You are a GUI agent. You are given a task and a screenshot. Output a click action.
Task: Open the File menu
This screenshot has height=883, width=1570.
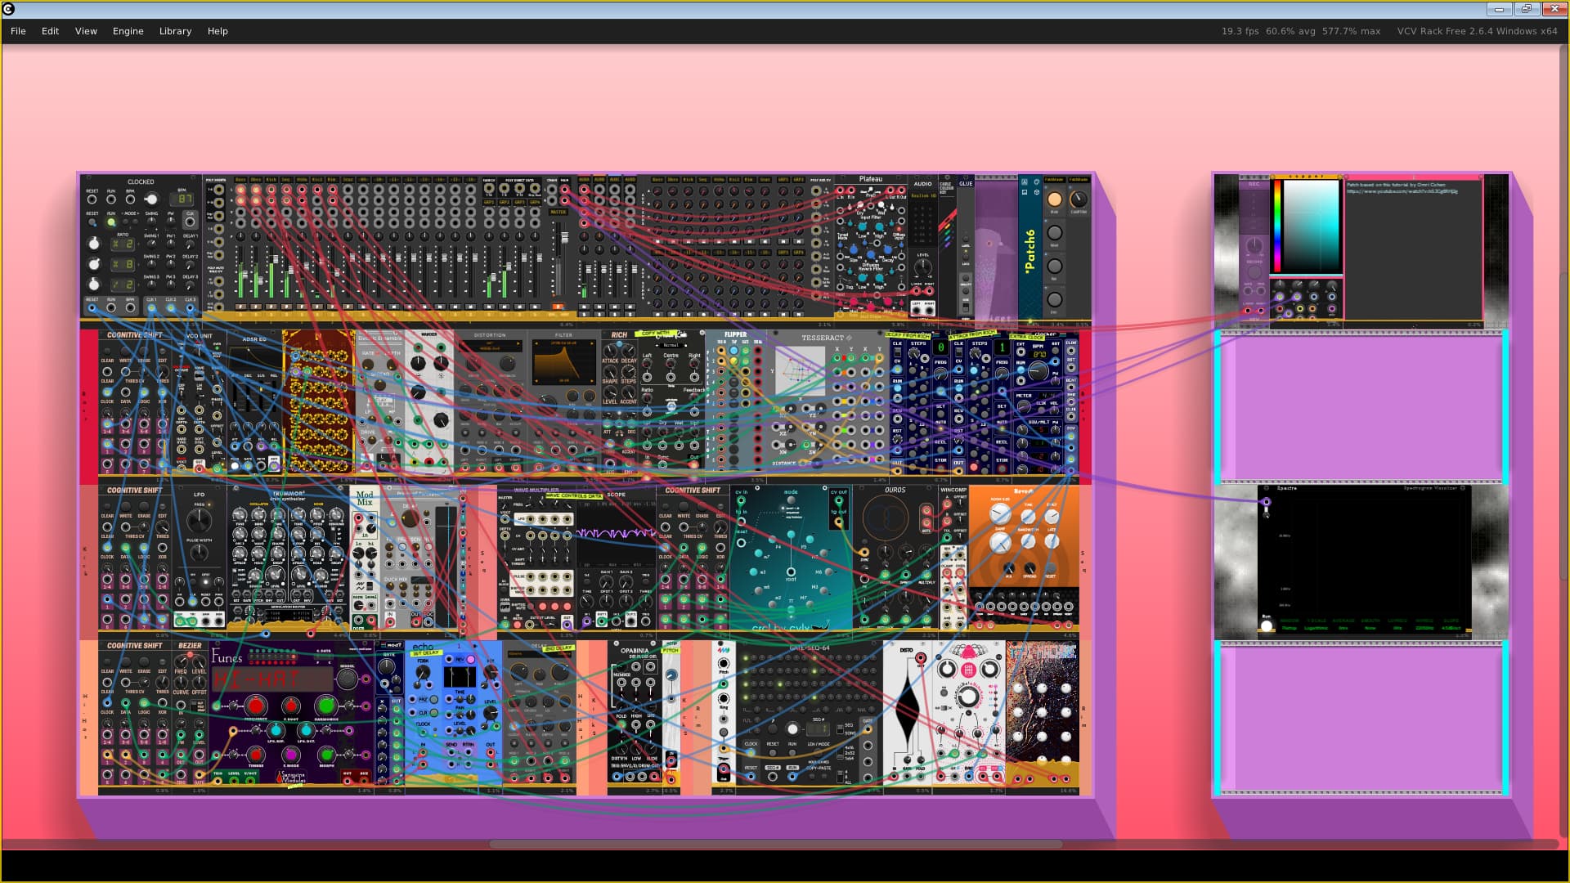pos(18,31)
